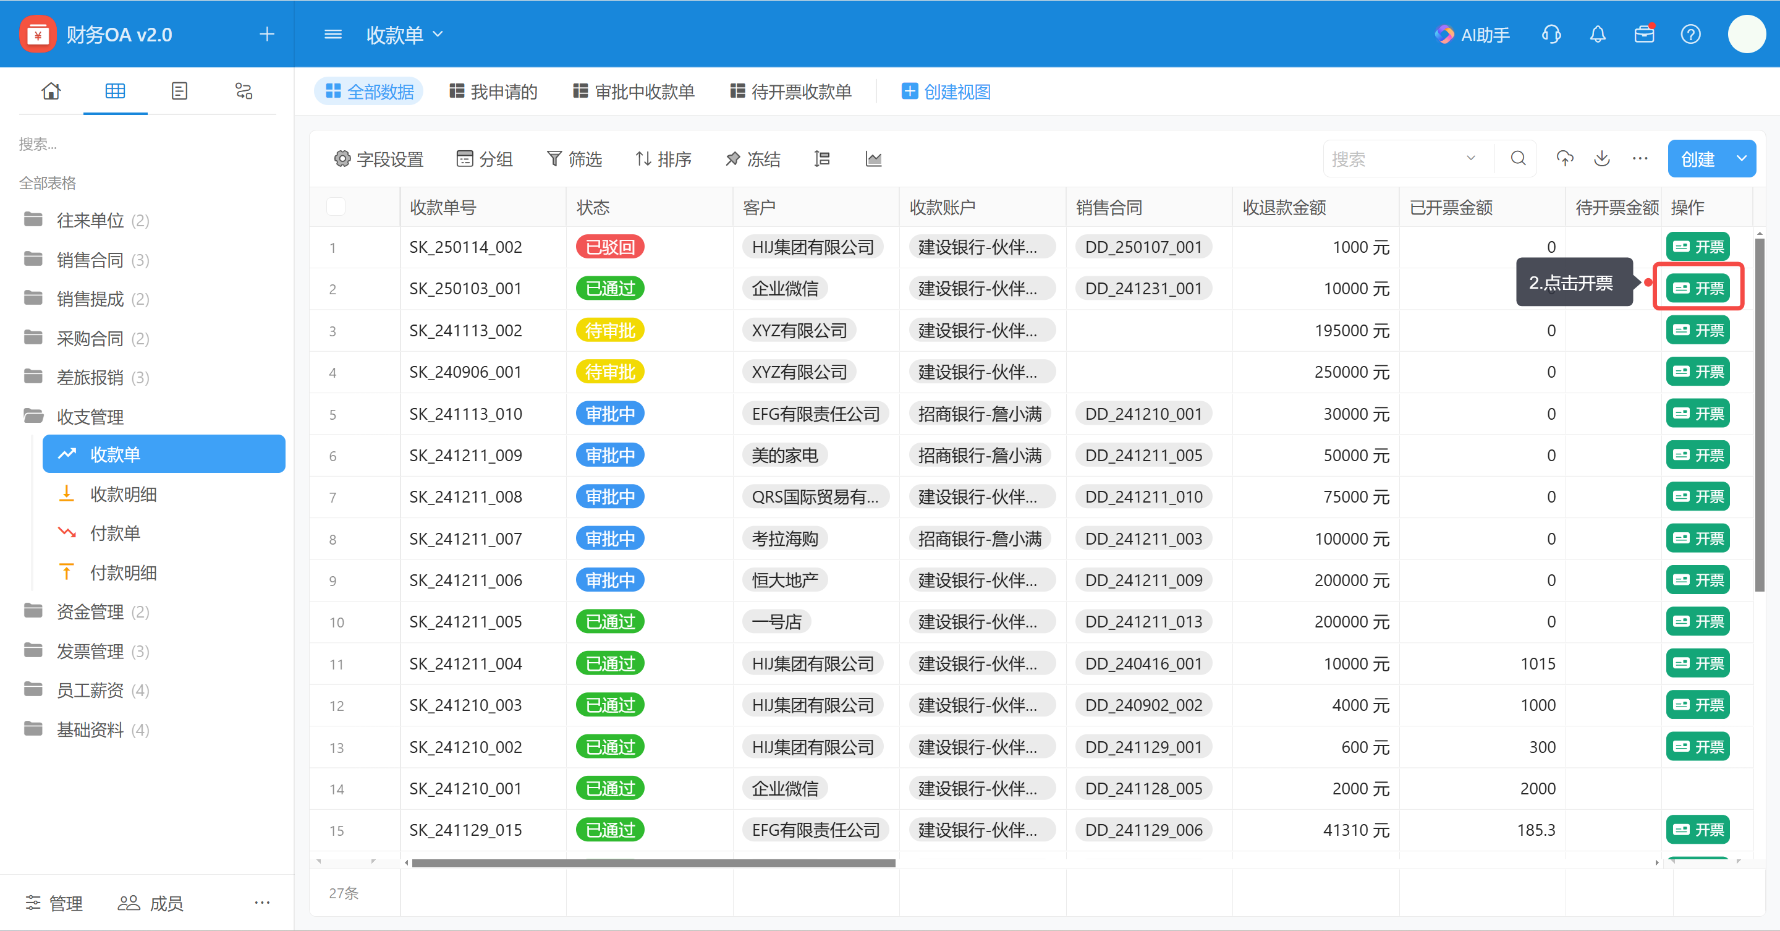Viewport: 1780px width, 931px height.
Task: Open the 冻结 freeze columns option
Action: pyautogui.click(x=753, y=159)
